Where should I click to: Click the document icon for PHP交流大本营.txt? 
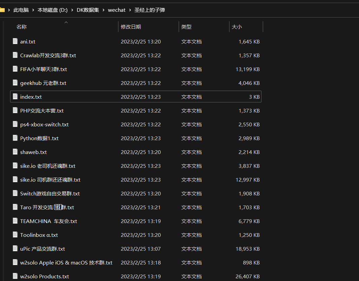[15, 111]
